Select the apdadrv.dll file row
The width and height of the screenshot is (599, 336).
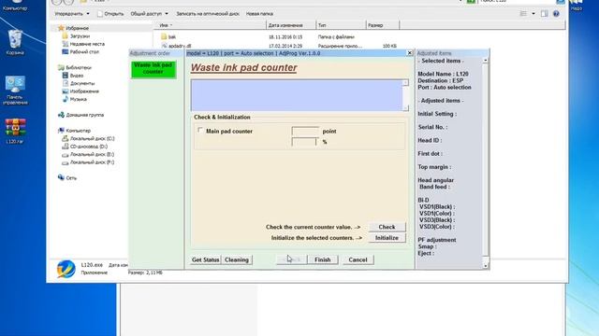tap(279, 46)
